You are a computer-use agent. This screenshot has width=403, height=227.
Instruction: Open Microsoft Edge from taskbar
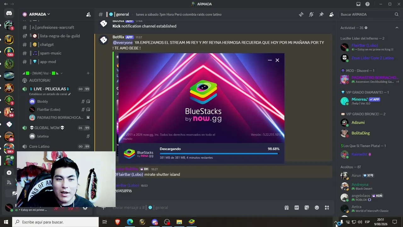click(130, 222)
